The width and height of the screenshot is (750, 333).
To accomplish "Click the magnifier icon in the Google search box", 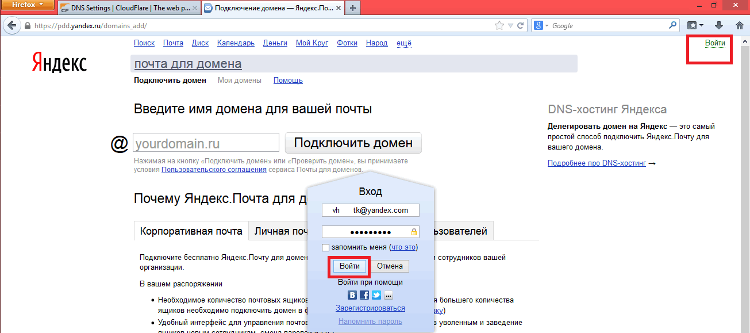I will pyautogui.click(x=672, y=25).
